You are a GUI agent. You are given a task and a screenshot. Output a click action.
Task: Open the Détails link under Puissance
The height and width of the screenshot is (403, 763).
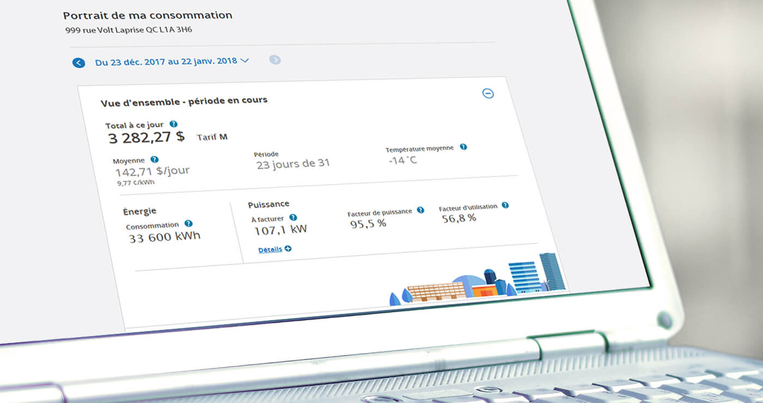coord(270,249)
